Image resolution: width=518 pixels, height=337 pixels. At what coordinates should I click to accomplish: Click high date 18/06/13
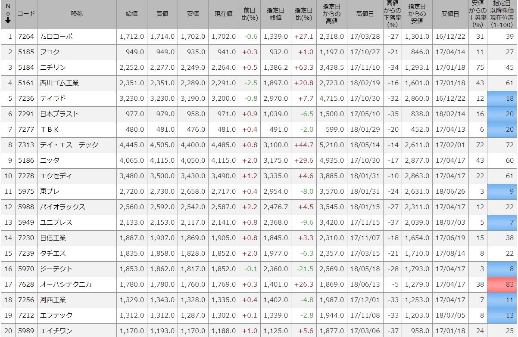point(365,284)
